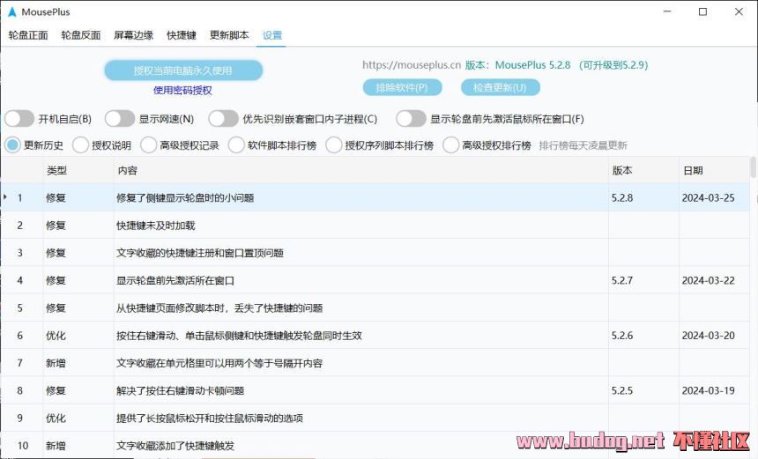Screen dimensions: 758x459
Task: Select row 显示轮盘前先激活所在窗口
Action: point(375,280)
